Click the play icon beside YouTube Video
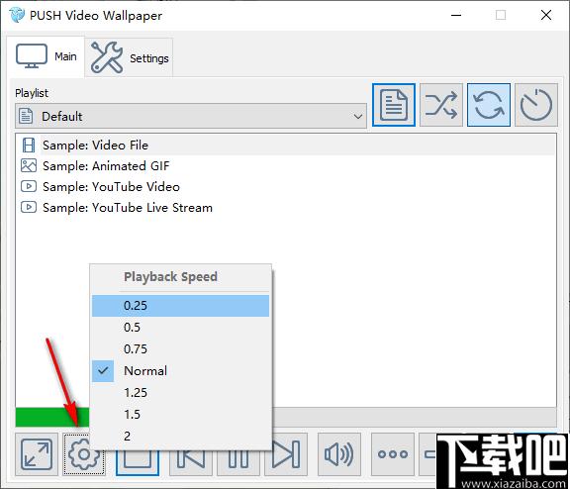570x489 pixels. (x=29, y=186)
